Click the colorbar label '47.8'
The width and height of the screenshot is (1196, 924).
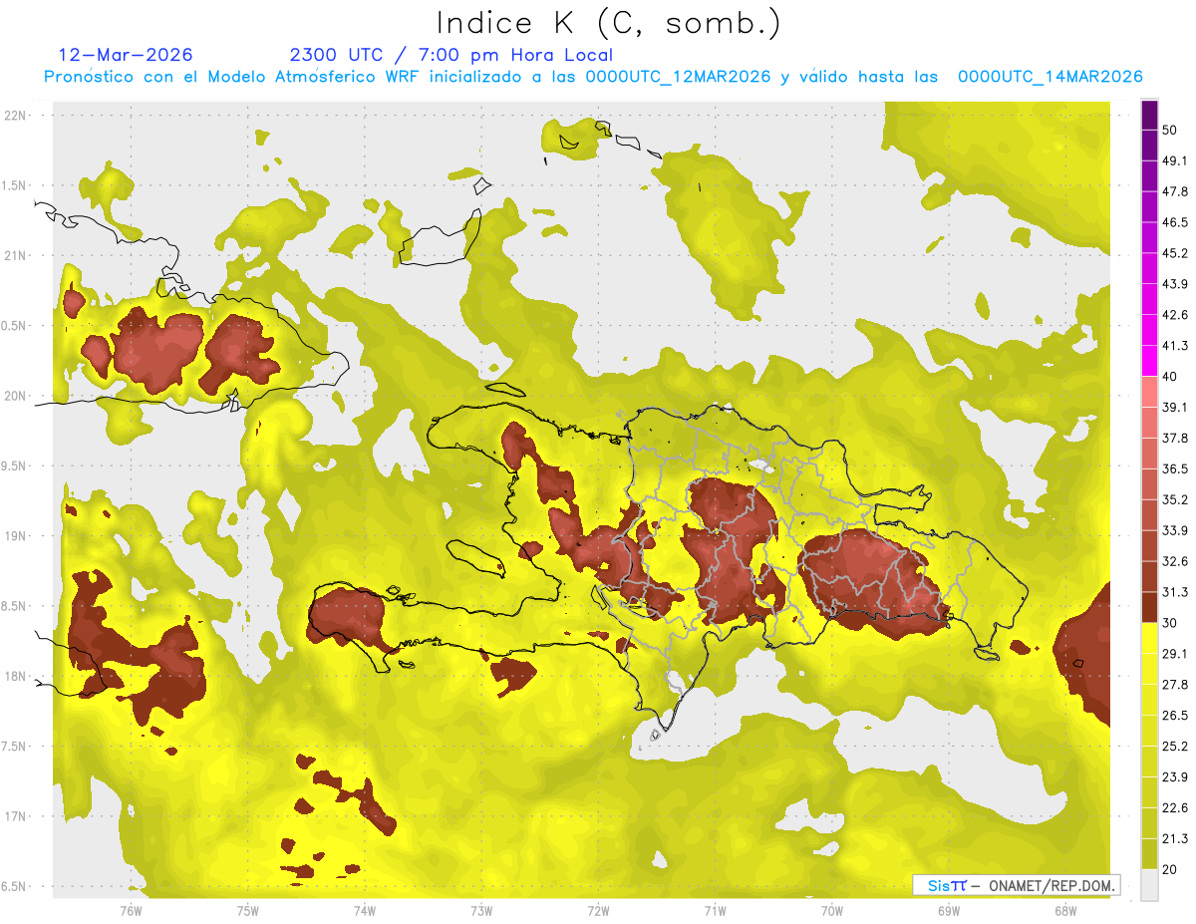coord(1175,191)
